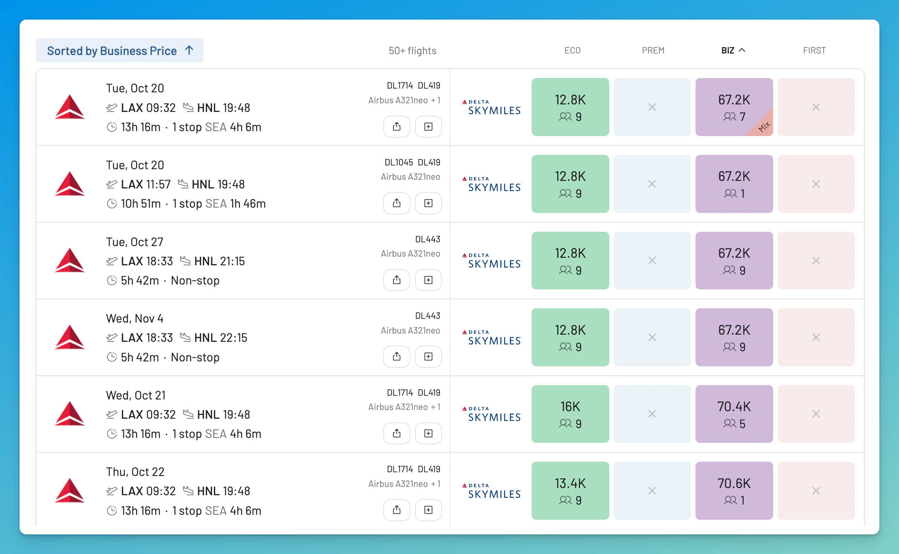This screenshot has height=554, width=899.
Task: Click 'Tue, Oct 27' date text
Action: [x=135, y=242]
